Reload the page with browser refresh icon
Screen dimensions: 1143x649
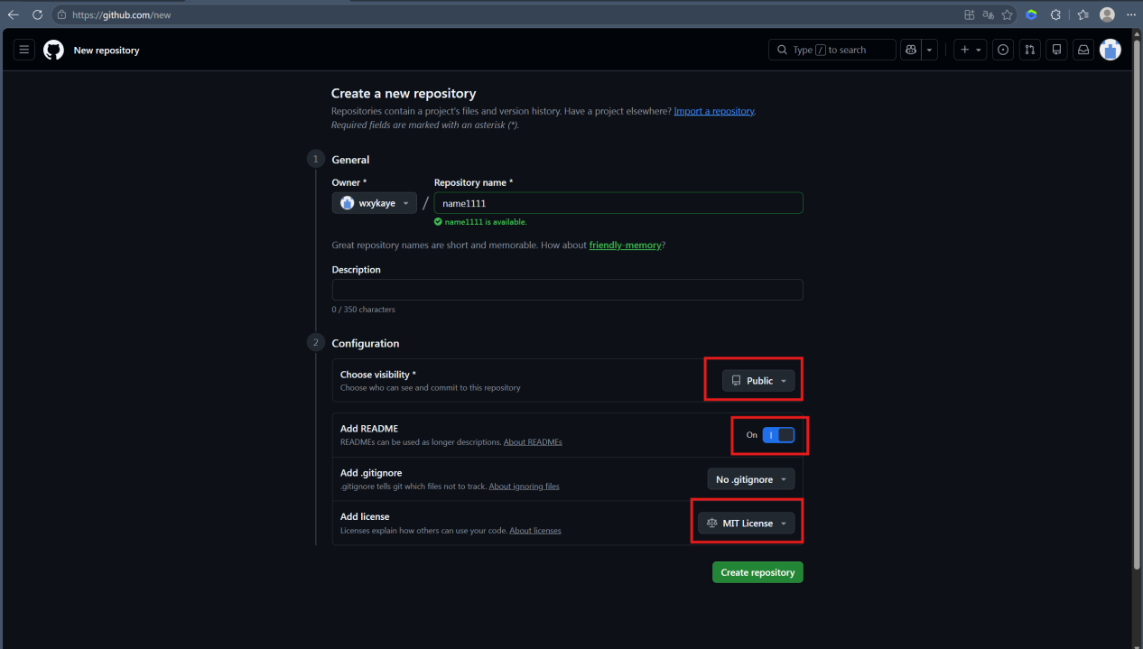click(38, 14)
